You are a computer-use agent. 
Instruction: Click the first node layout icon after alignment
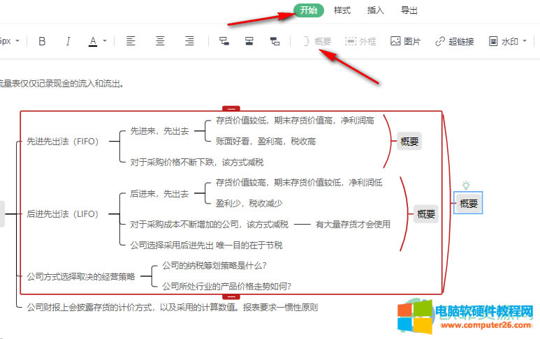point(224,41)
